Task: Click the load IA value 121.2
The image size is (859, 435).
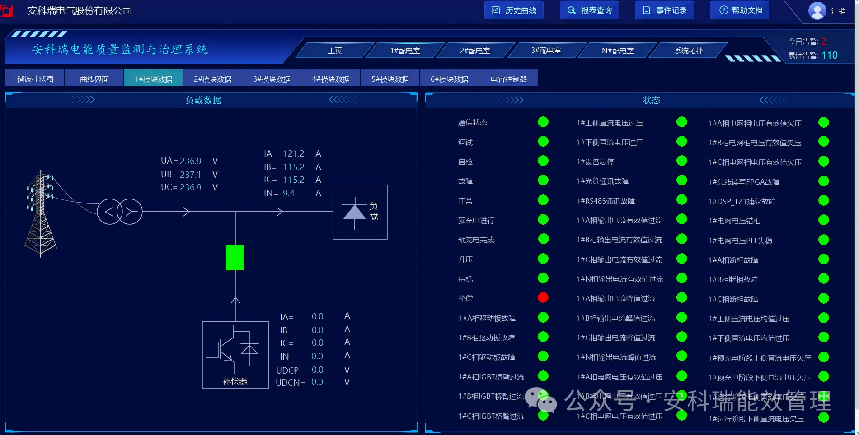Action: 294,153
